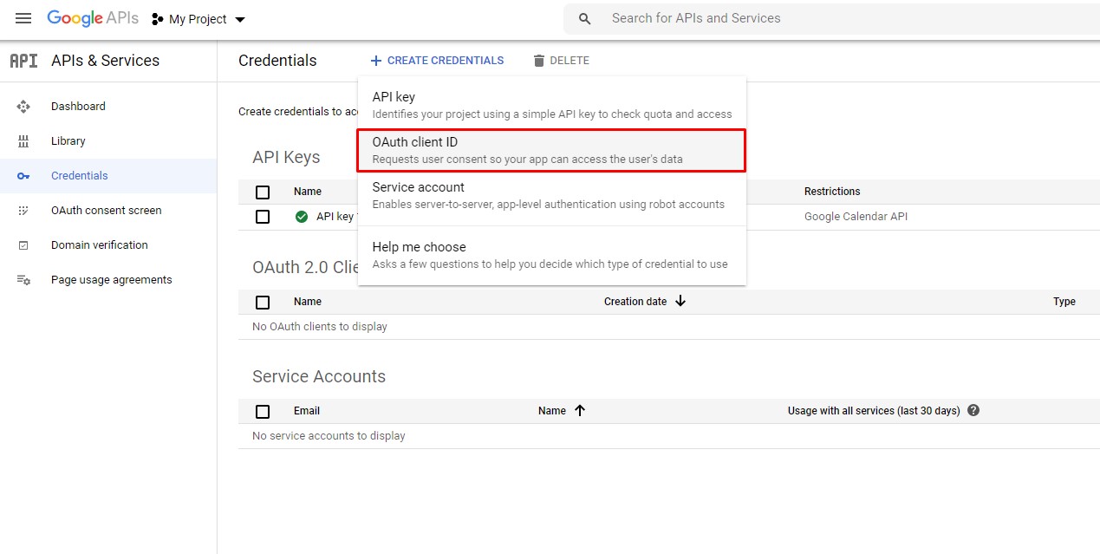The height and width of the screenshot is (554, 1100).
Task: Click the Domain verification icon
Action: point(23,244)
